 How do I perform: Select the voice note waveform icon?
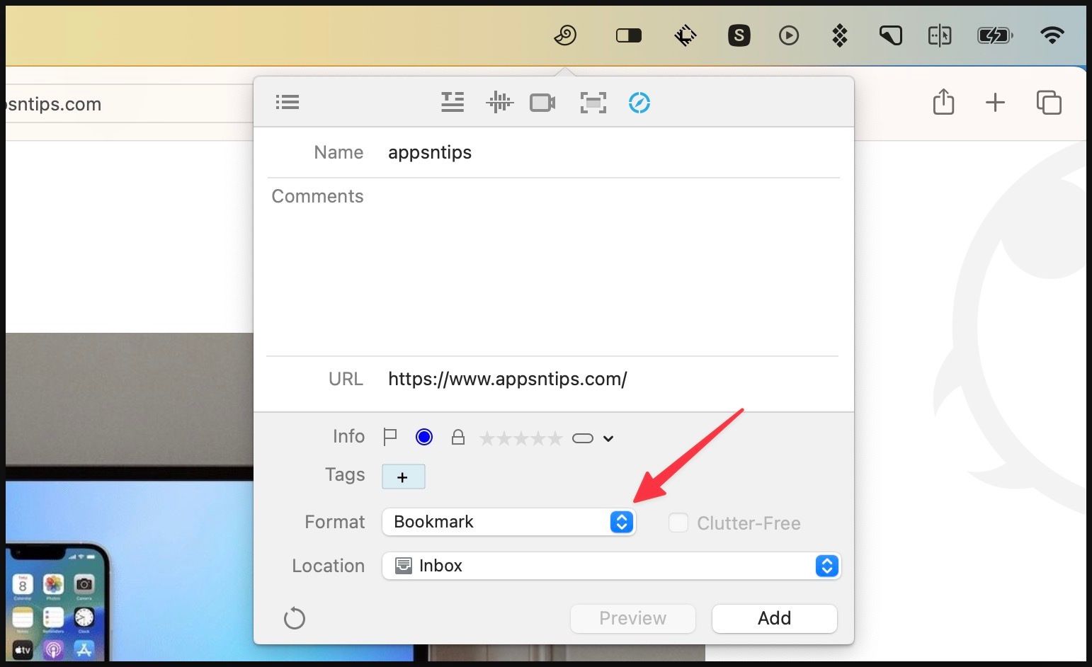499,103
